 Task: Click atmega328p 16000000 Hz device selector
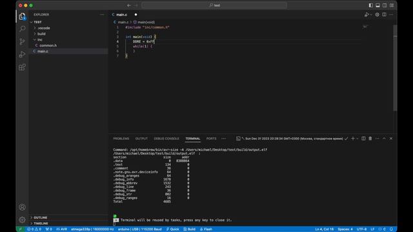coord(92,229)
